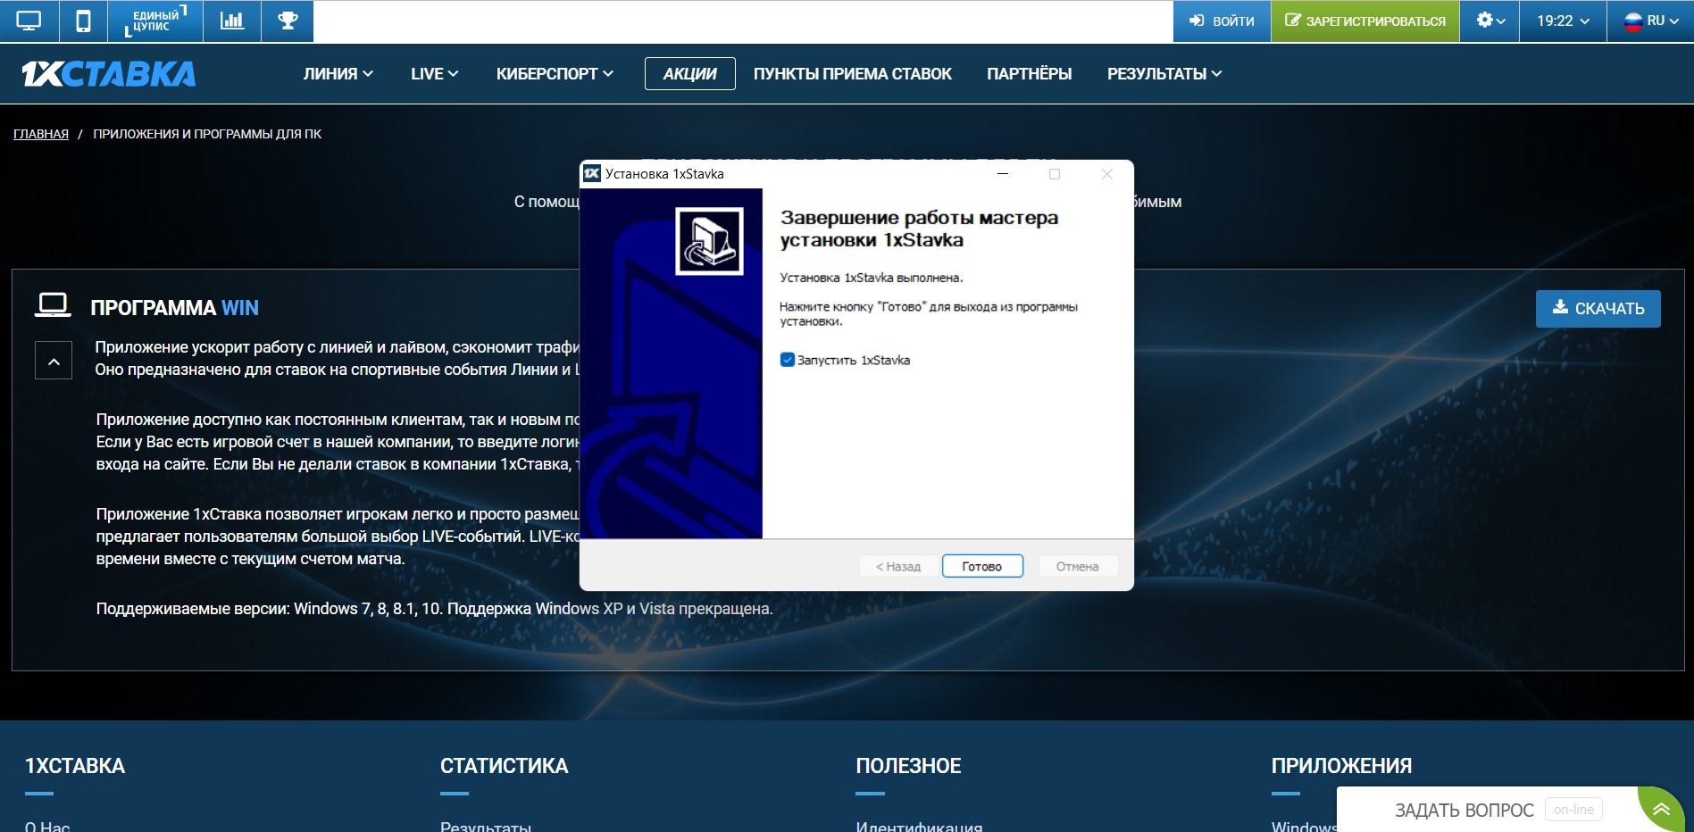
Task: Open the О Нас footer link
Action: click(x=47, y=827)
